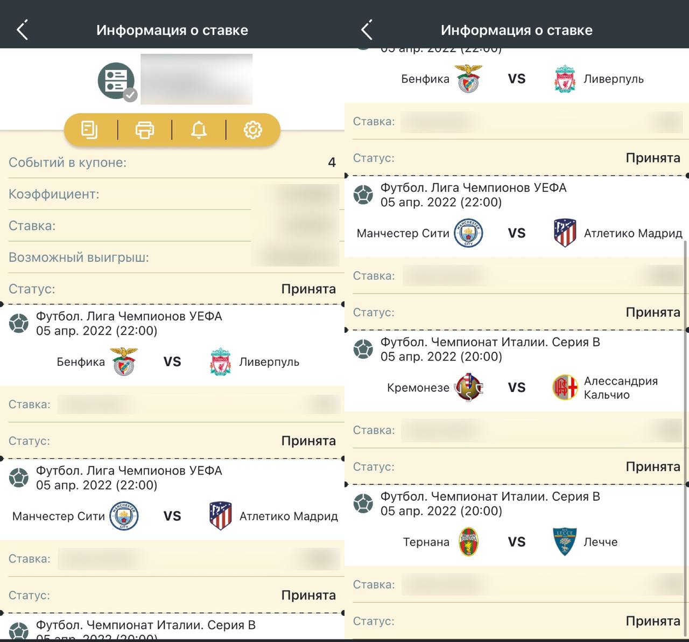Tap Manchester City crest on right screen
The image size is (689, 642).
pyautogui.click(x=468, y=233)
